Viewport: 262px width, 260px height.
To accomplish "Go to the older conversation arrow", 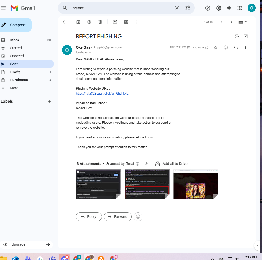I will click(231, 22).
